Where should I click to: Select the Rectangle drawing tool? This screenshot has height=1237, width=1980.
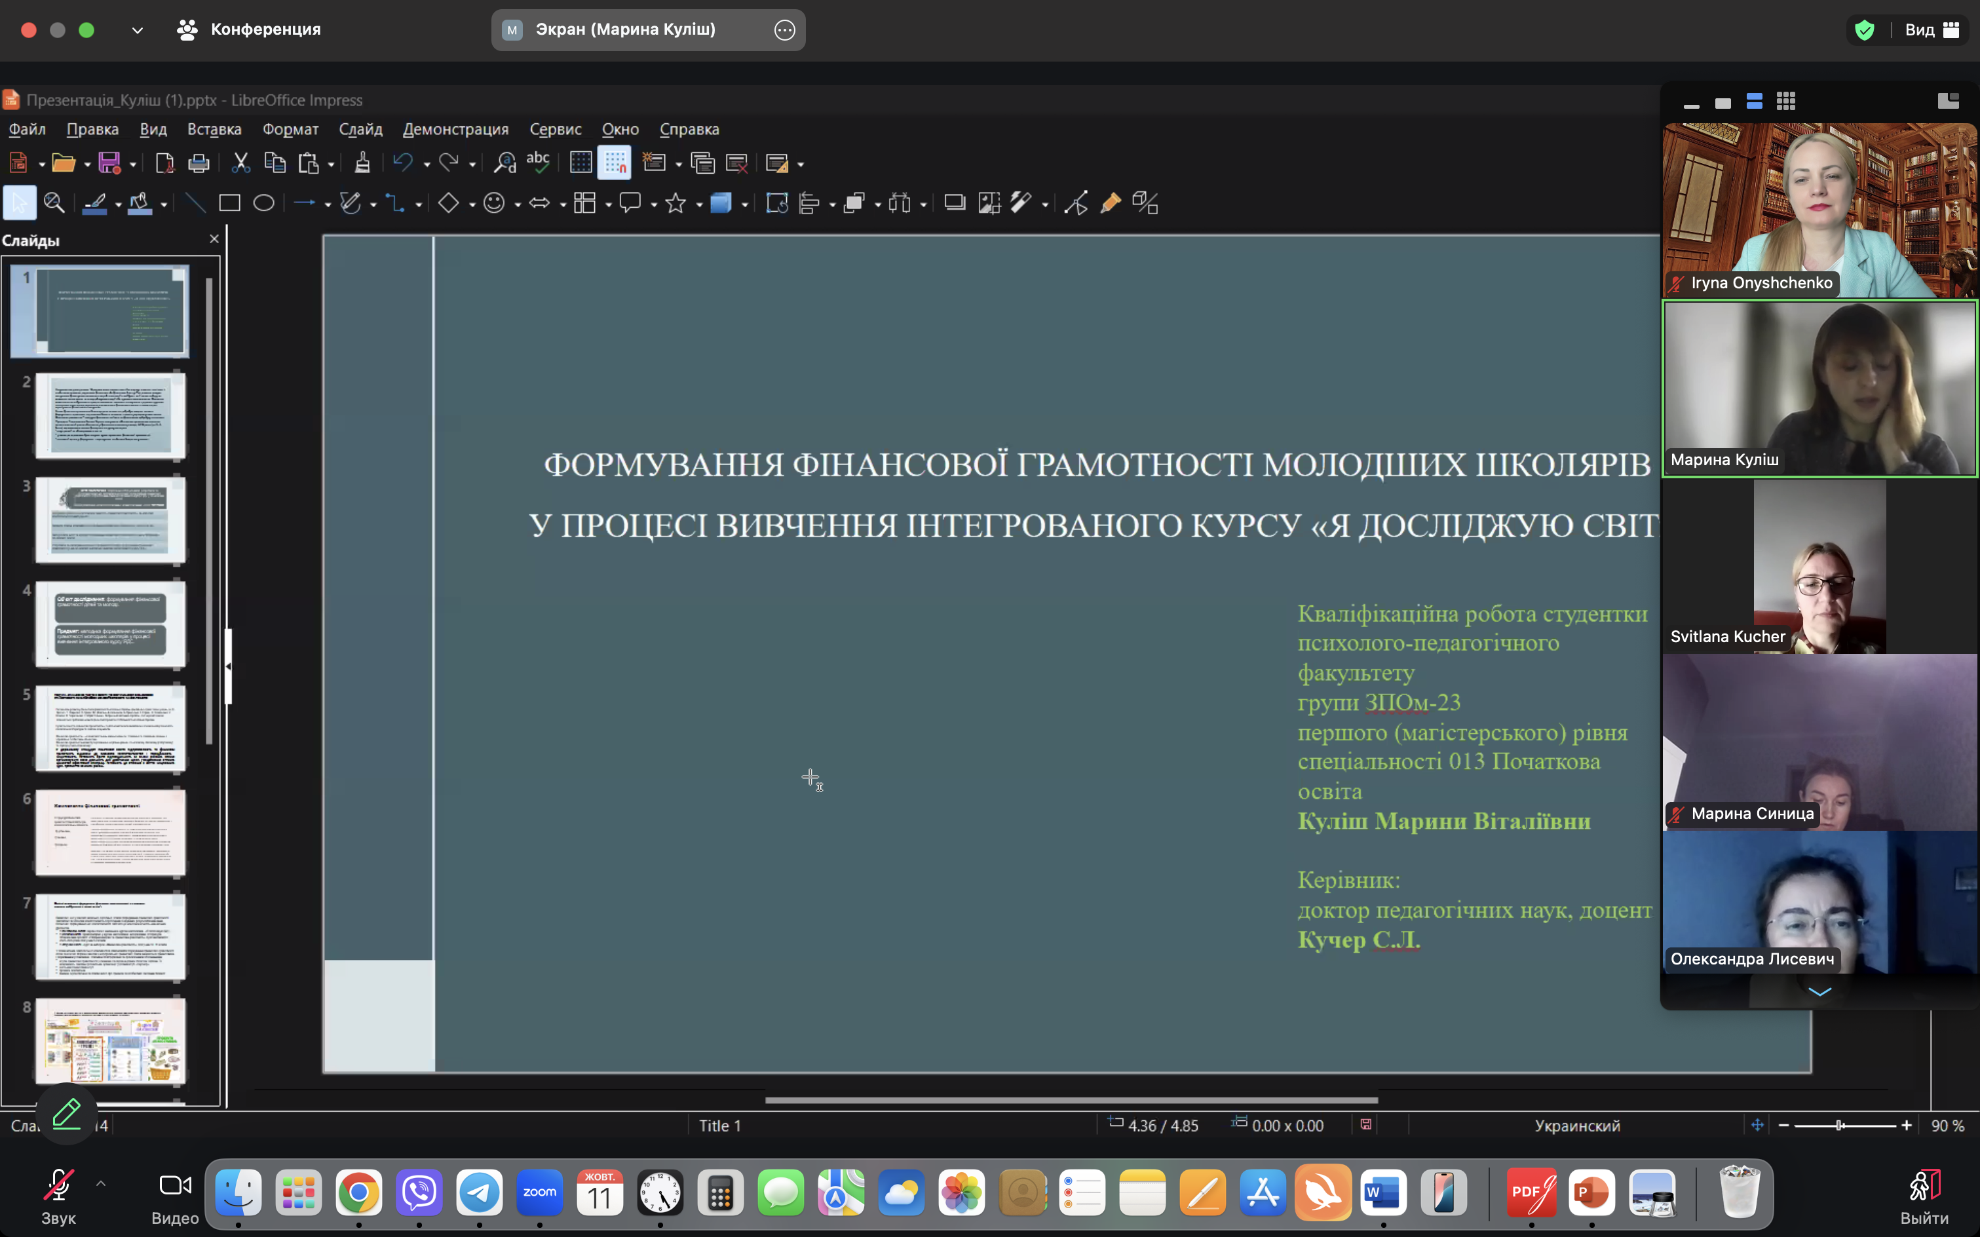pyautogui.click(x=229, y=203)
